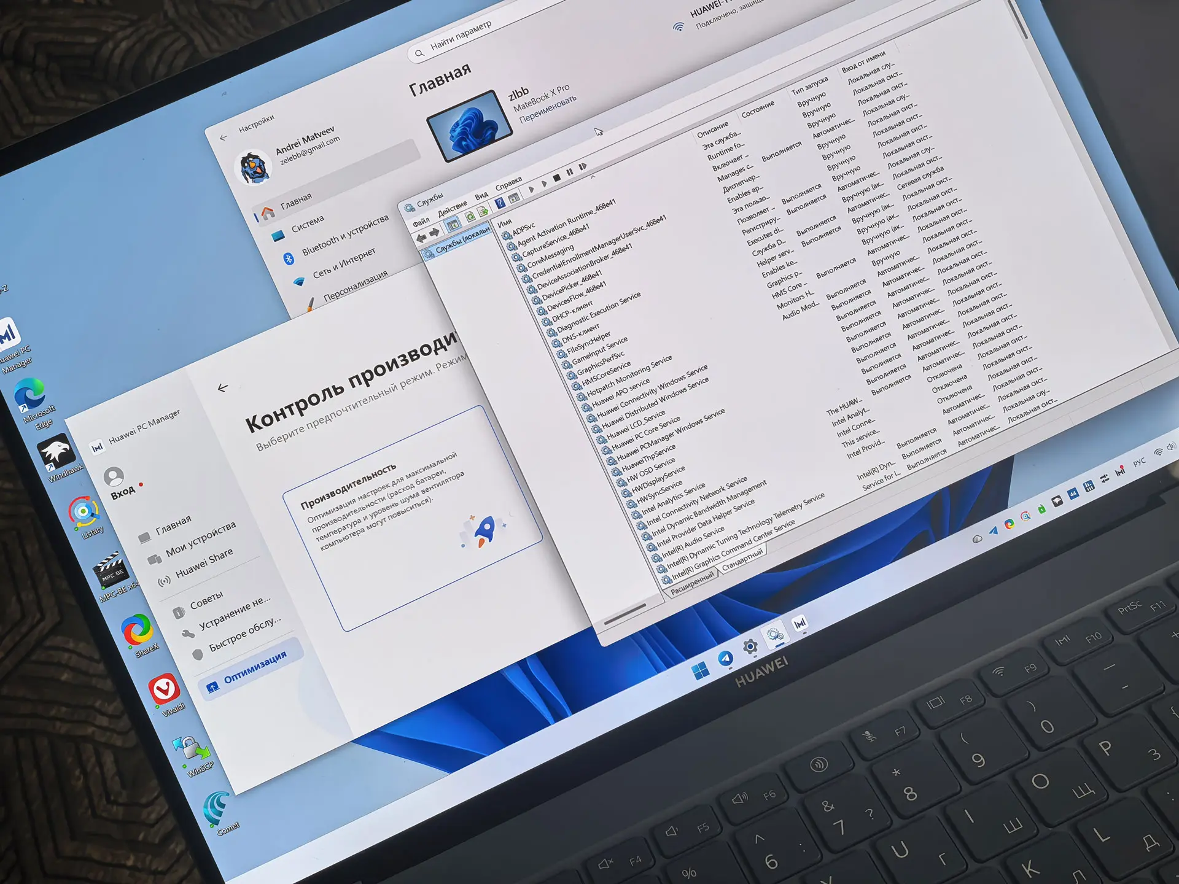Screen dimensions: 1179x884
Task: Click the Windows Start button on taskbar
Action: pos(700,671)
